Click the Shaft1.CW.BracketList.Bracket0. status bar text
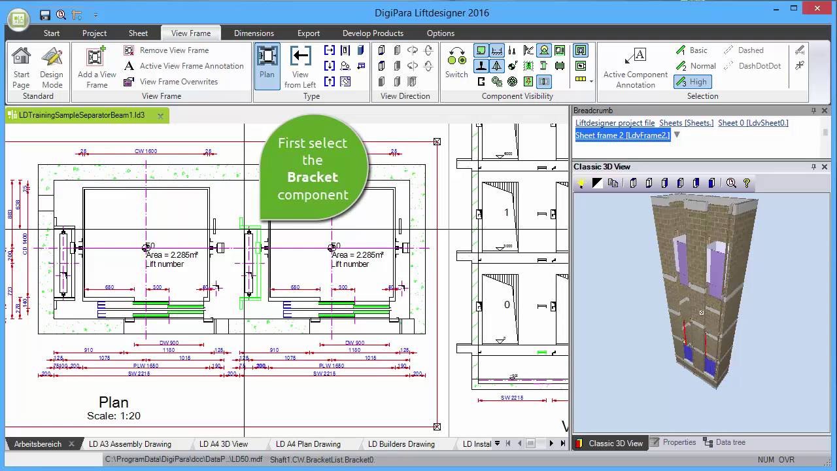This screenshot has width=837, height=471. pos(322,460)
